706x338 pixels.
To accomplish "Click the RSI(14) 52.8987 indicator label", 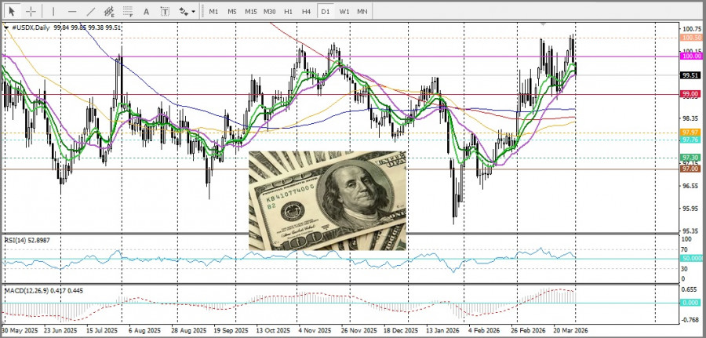I will tap(27, 240).
